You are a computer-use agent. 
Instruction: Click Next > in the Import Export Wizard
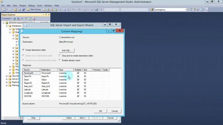coord(83,118)
